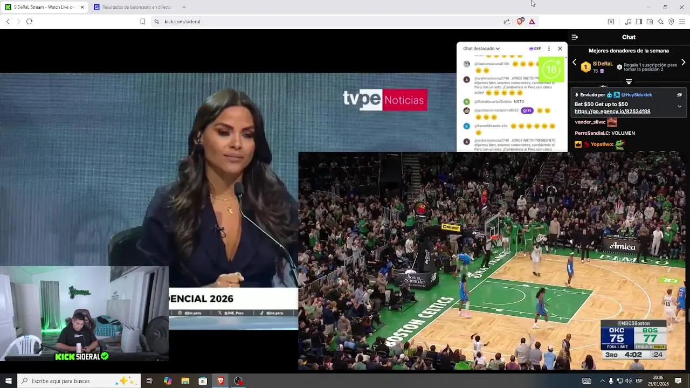Expand the pinned message chevron

tap(679, 106)
